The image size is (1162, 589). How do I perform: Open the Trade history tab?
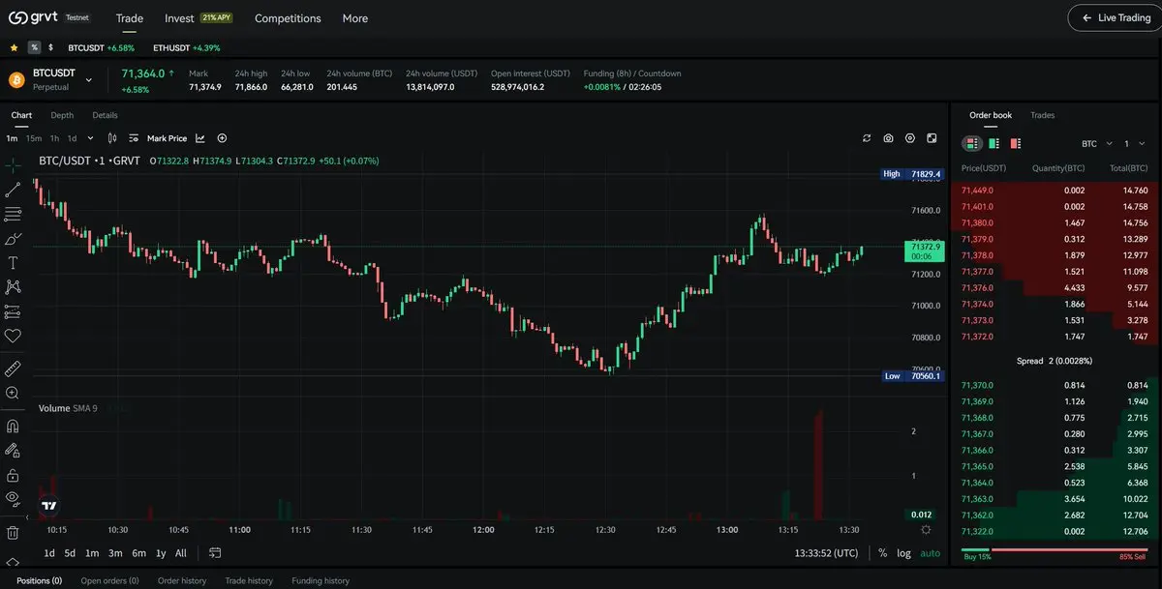coord(249,580)
